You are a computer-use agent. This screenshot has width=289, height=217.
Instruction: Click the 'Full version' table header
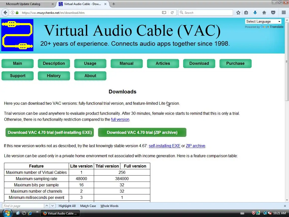[x=135, y=166]
